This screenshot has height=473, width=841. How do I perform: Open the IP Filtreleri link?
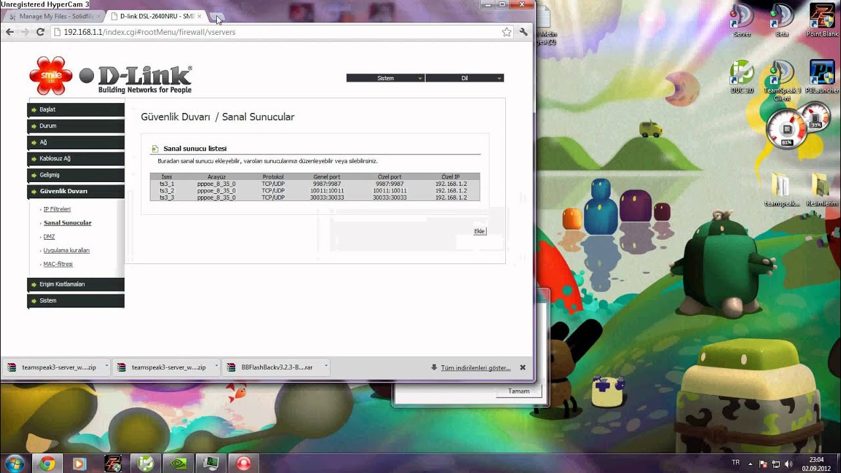(x=57, y=209)
